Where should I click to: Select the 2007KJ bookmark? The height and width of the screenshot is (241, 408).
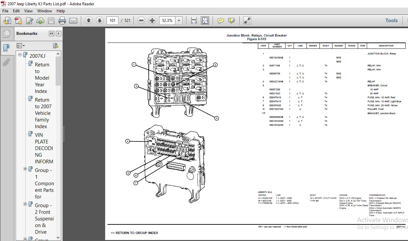37,56
